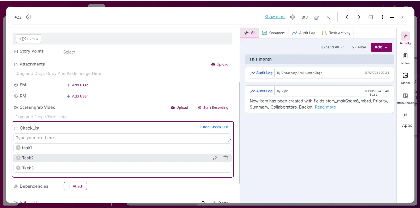Switch to the Audit Log tab
Screen dimensions: 420x208
coord(303,33)
